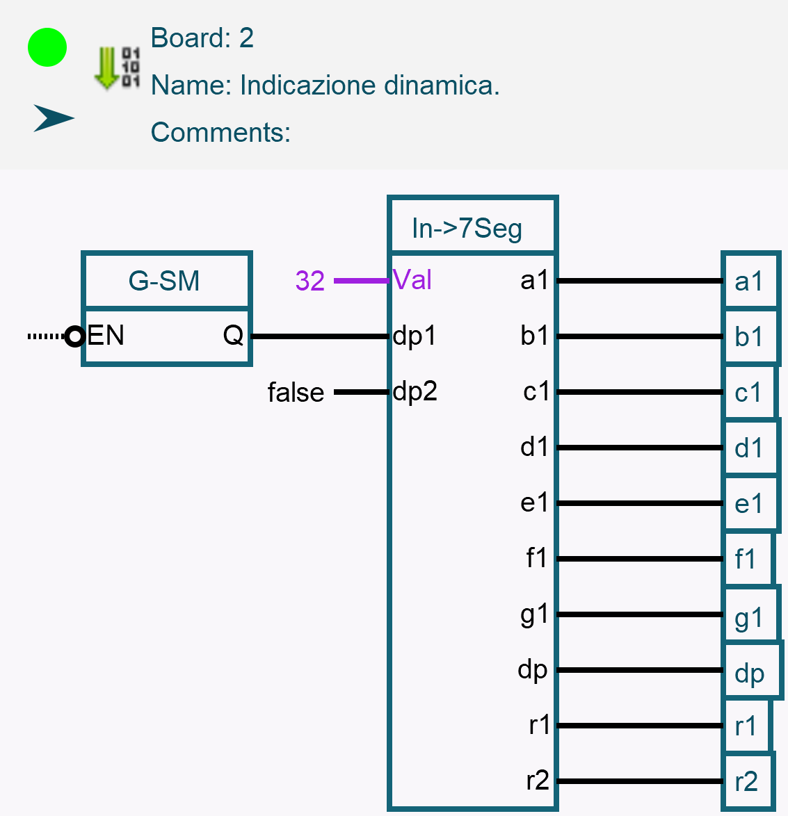Image resolution: width=788 pixels, height=816 pixels.
Task: Select the g1 output terminal box
Action: pyautogui.click(x=749, y=617)
